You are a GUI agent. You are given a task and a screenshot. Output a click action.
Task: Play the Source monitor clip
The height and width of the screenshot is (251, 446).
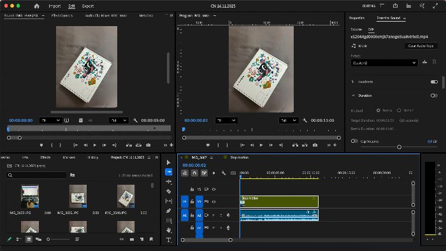click(x=95, y=145)
